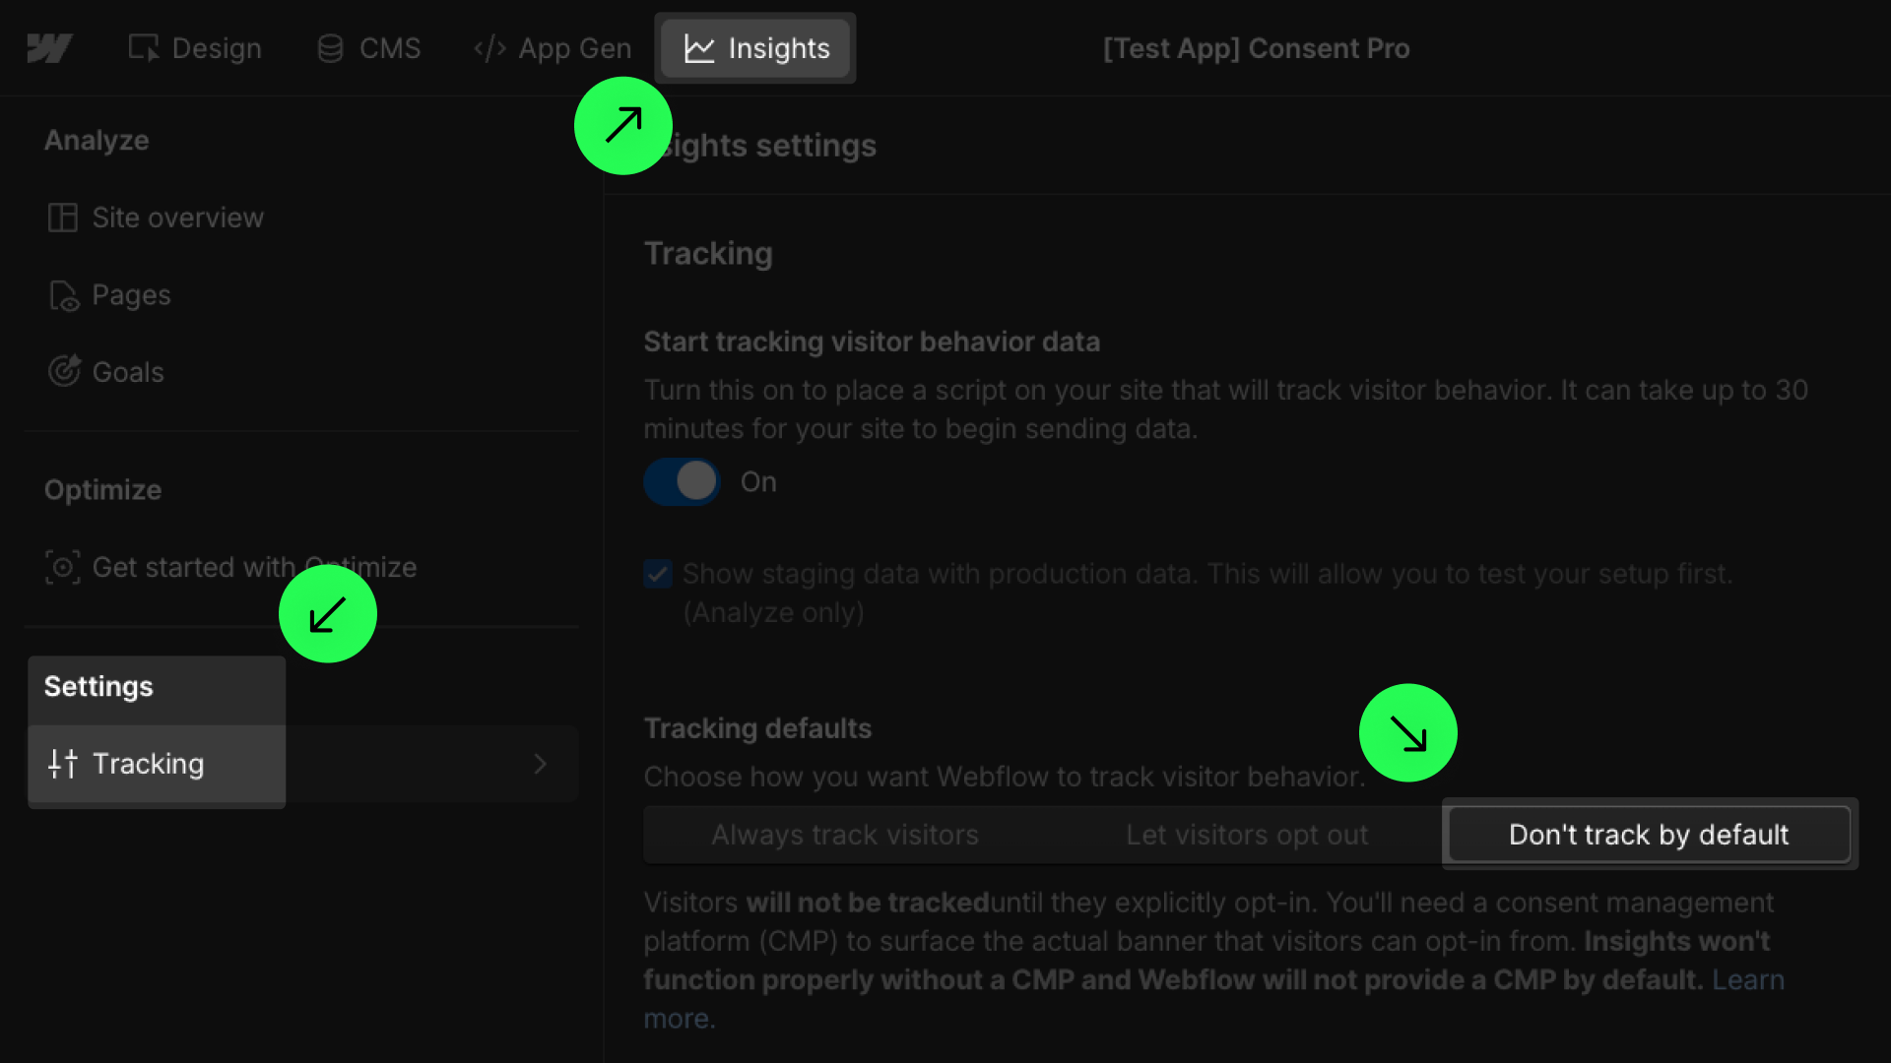Click the Tracking sliders icon

[x=63, y=764]
